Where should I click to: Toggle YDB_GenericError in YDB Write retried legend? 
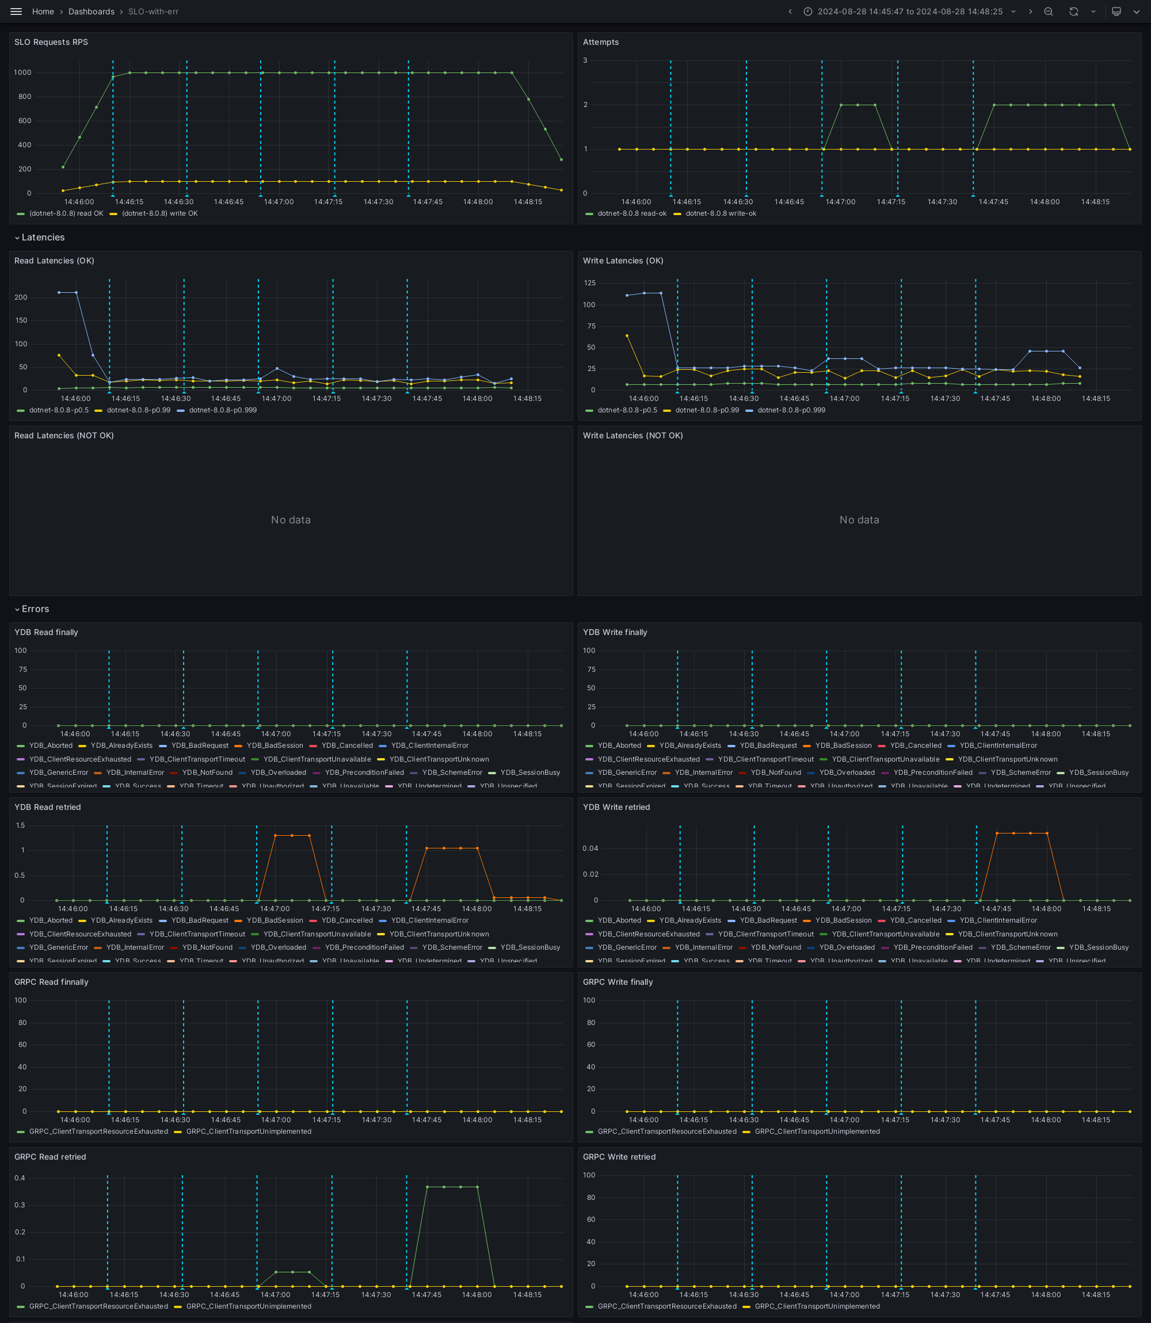[627, 947]
